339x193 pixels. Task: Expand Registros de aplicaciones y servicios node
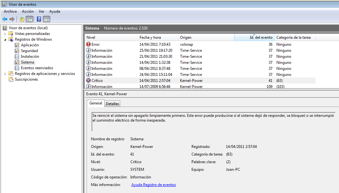click(5, 74)
